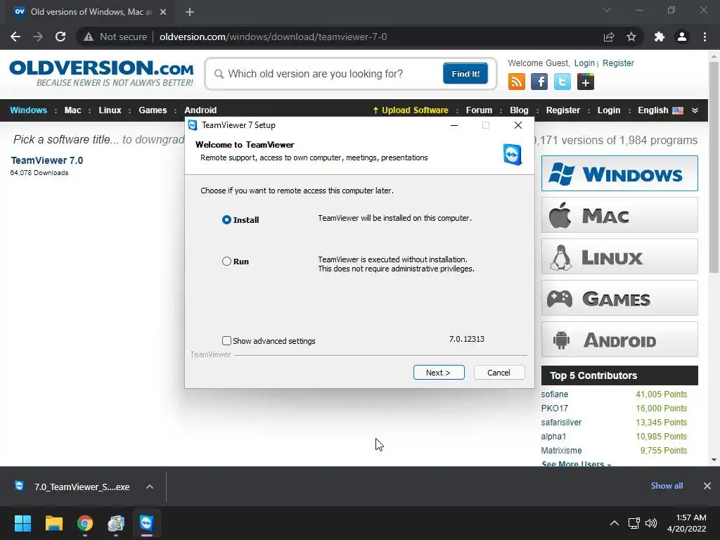Open File Explorer from taskbar
This screenshot has width=720, height=540.
tap(53, 523)
